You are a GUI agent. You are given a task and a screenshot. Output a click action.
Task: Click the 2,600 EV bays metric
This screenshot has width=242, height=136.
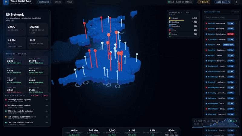click(112, 132)
